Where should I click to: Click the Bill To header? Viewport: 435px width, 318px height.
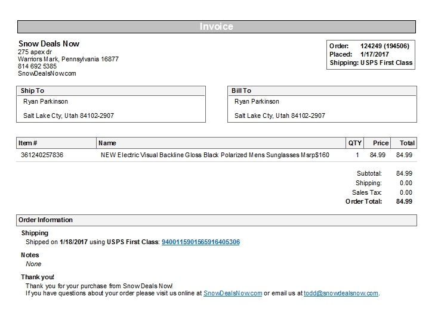[x=322, y=91]
